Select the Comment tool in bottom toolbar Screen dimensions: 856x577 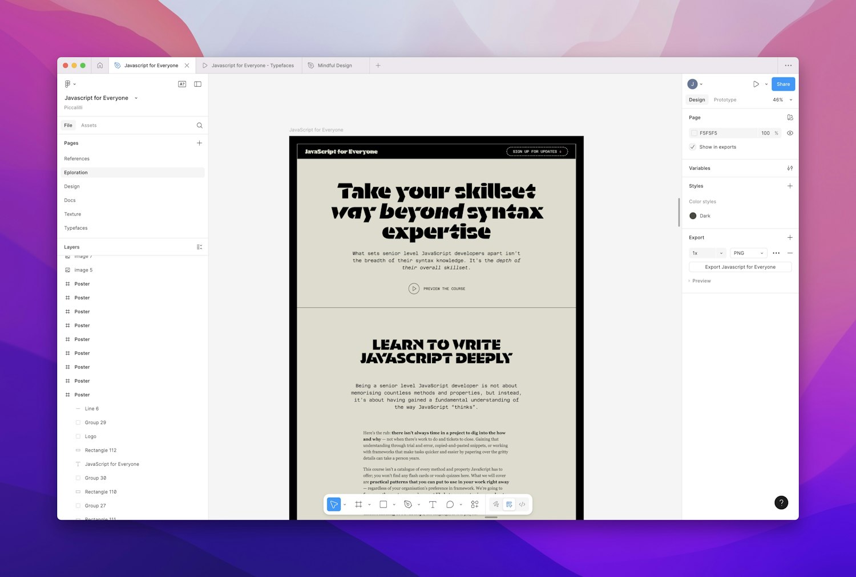(450, 505)
